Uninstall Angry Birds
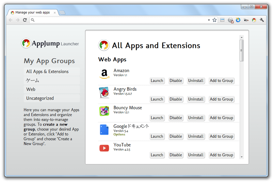Image resolution: width=274 pixels, height=182 pixels. (x=196, y=99)
